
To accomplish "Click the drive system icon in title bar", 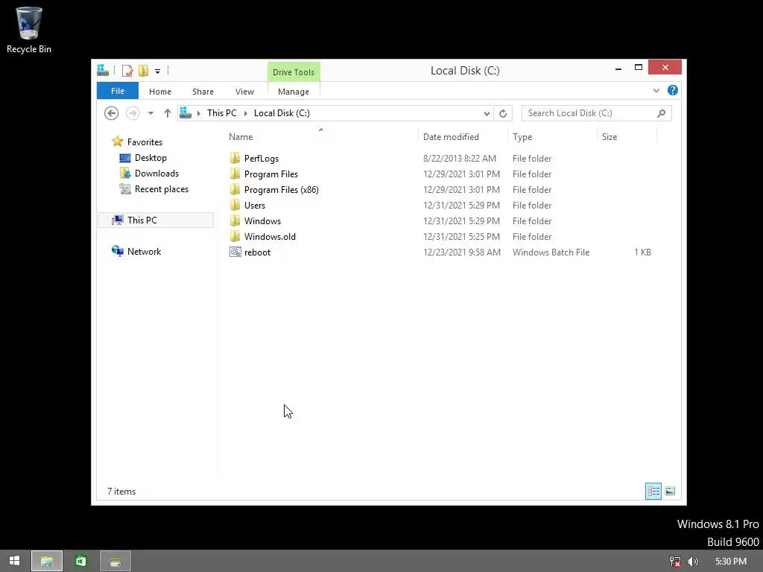I will (x=103, y=71).
